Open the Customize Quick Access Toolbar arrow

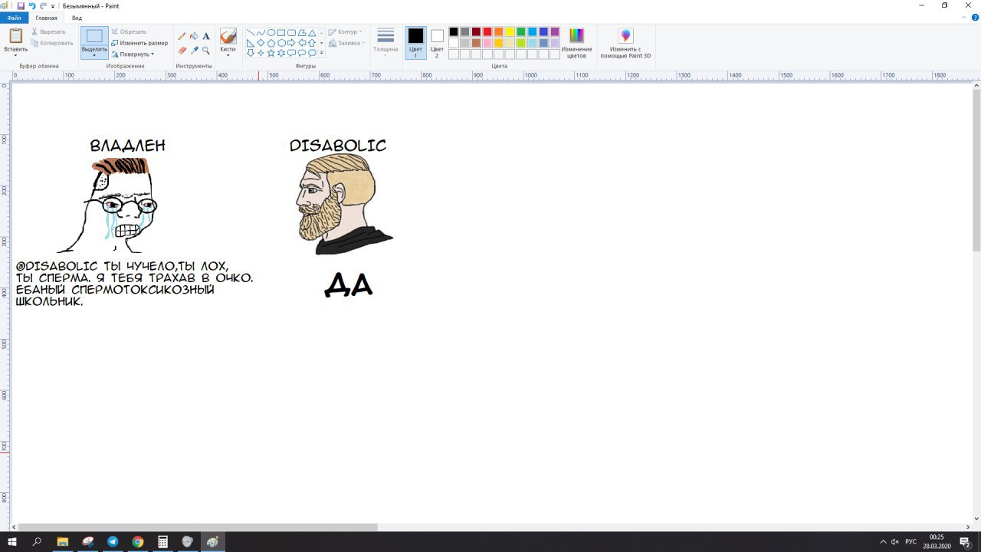[53, 6]
